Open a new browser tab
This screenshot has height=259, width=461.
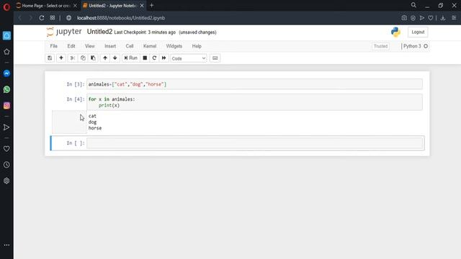tap(152, 6)
